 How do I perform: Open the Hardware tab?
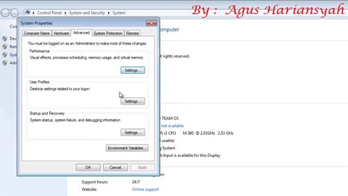pos(61,33)
